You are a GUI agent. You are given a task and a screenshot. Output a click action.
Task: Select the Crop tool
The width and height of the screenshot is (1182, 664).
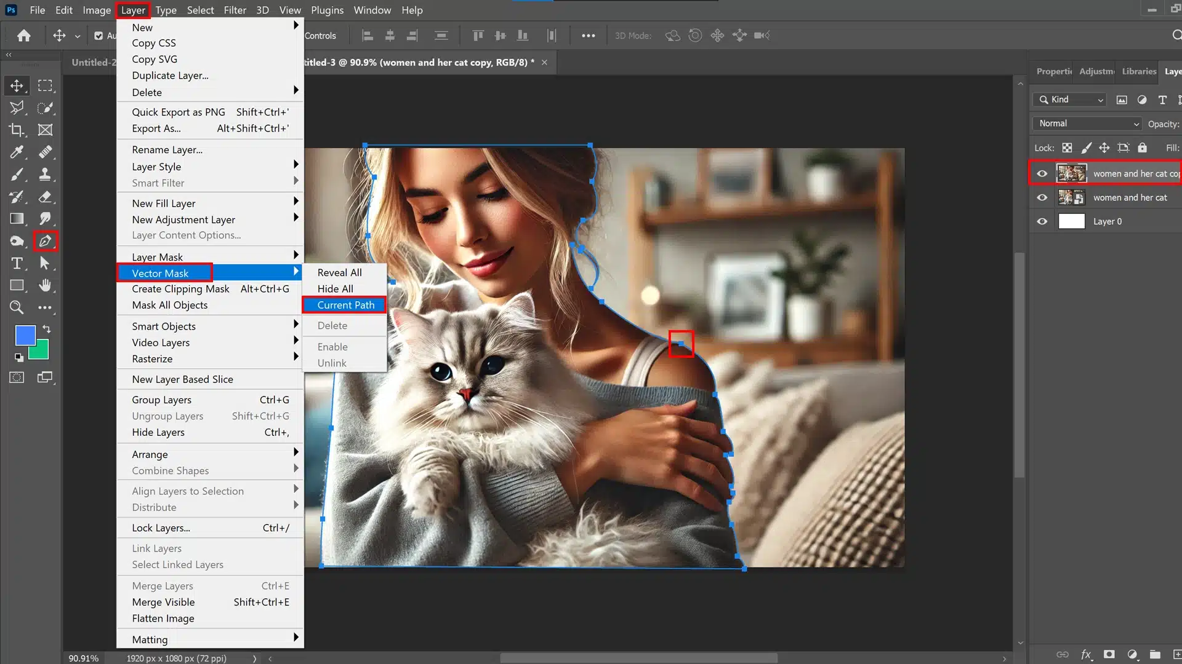click(17, 130)
